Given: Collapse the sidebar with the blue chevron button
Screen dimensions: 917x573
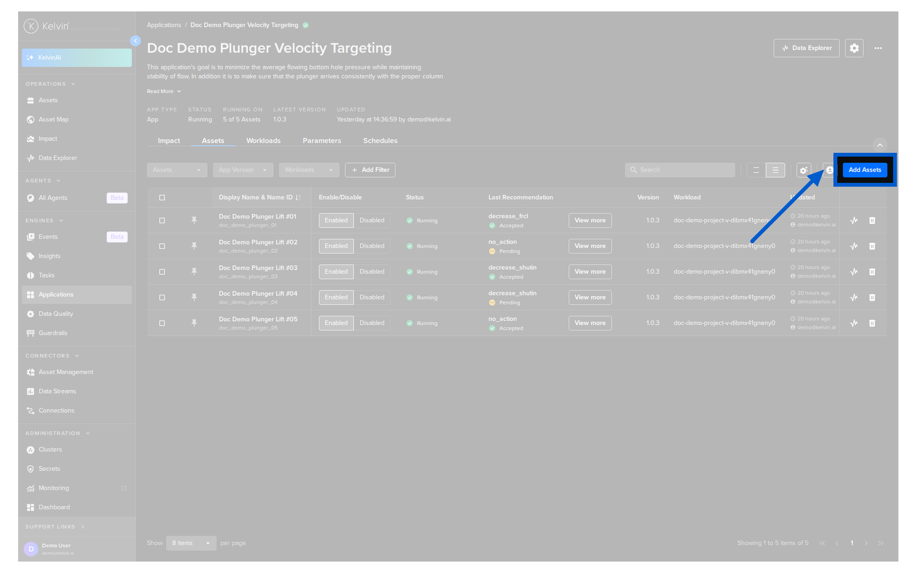Looking at the screenshot, I should pyautogui.click(x=136, y=41).
